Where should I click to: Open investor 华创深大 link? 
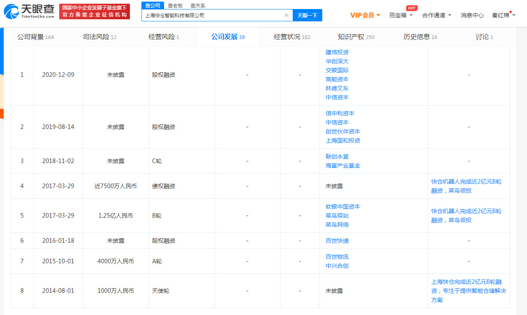pos(337,61)
